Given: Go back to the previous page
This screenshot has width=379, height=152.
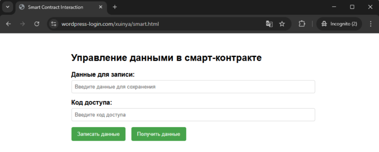Looking at the screenshot, I should 8,24.
